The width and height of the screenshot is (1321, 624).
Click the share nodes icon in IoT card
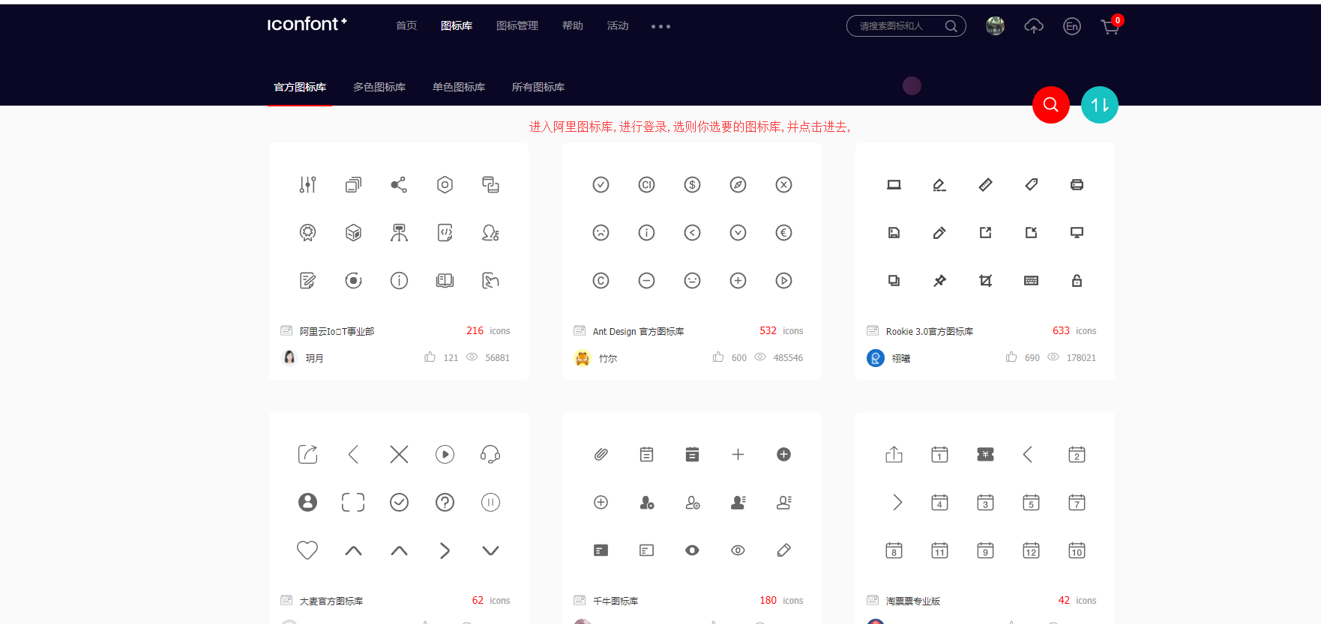click(x=399, y=184)
